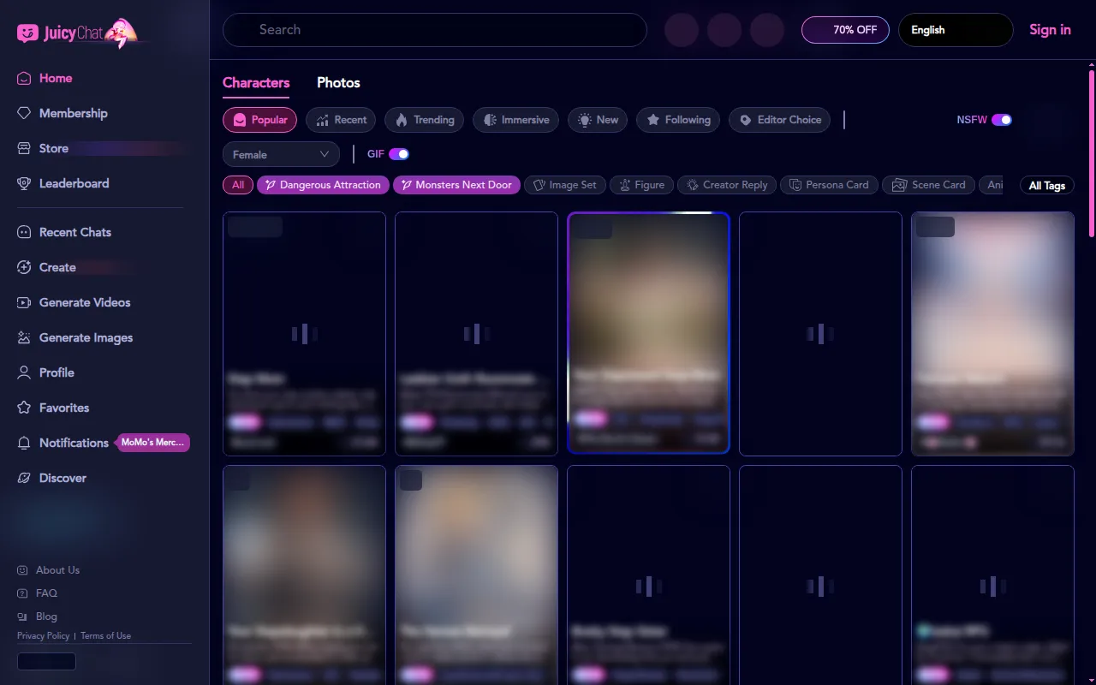Open the English language dropdown
The image size is (1096, 685).
956,30
